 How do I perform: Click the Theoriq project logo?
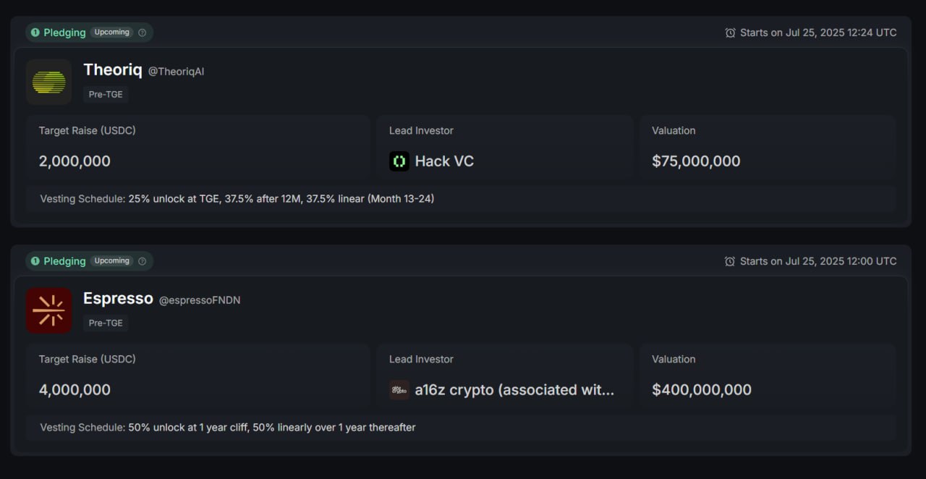(x=49, y=82)
